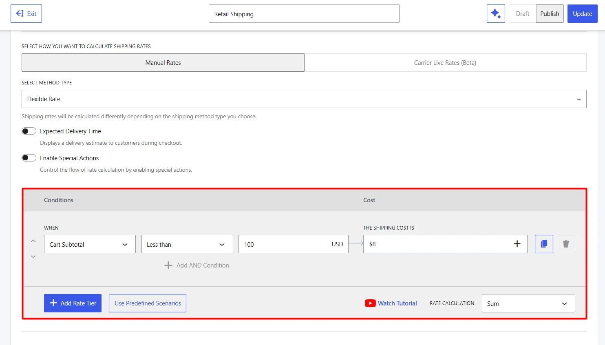Click the USD currency label

pyautogui.click(x=337, y=244)
